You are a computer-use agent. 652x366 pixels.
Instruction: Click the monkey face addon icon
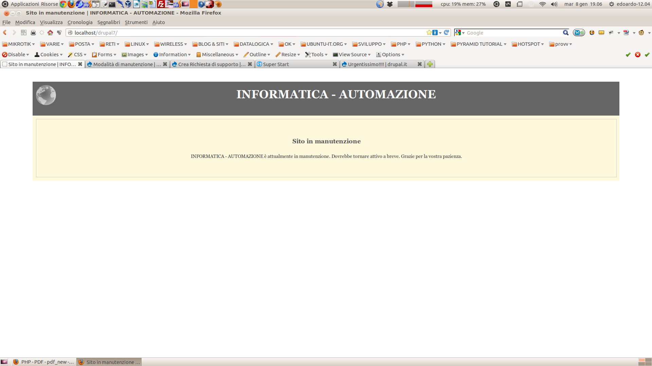click(x=641, y=33)
